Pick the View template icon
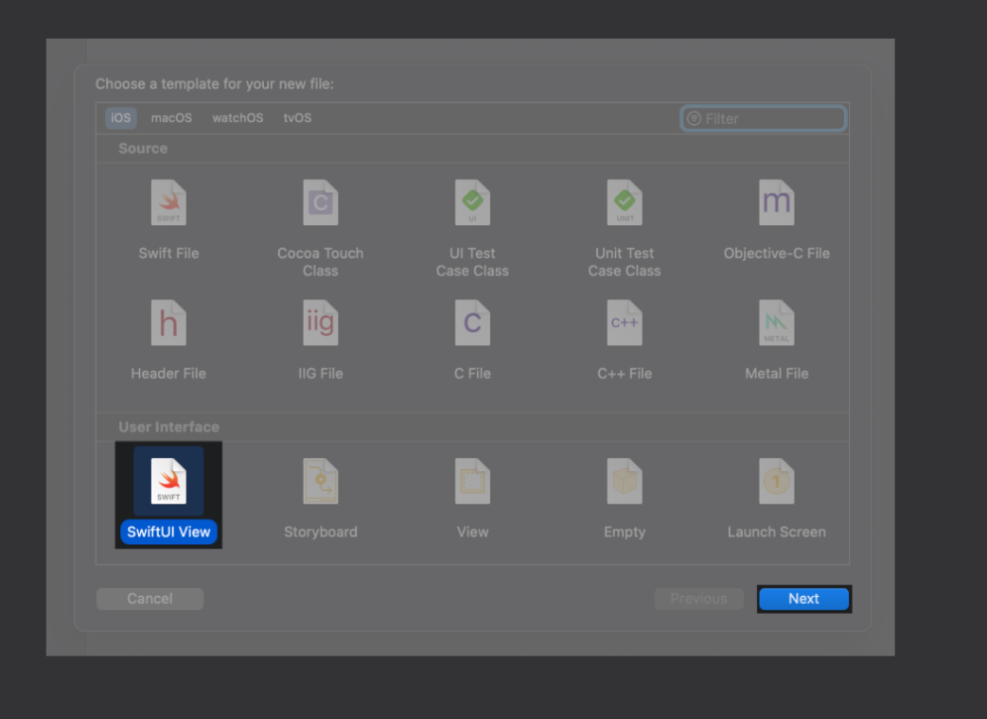Screen dimensions: 987x719 pos(473,482)
